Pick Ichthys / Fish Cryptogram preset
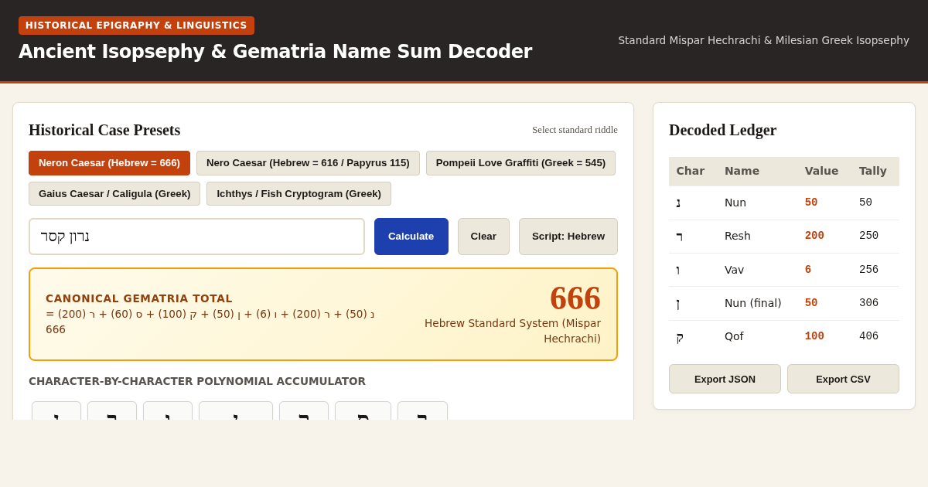The width and height of the screenshot is (928, 487). click(299, 194)
